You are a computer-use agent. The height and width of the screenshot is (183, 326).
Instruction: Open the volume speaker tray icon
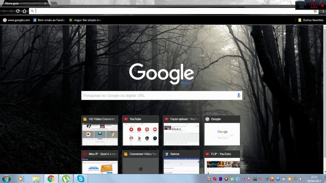(301, 179)
